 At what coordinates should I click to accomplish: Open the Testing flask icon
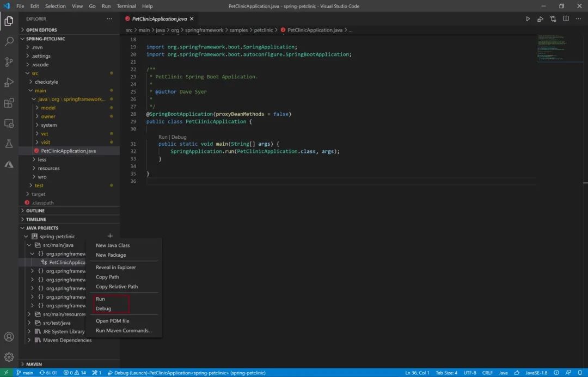(9, 144)
